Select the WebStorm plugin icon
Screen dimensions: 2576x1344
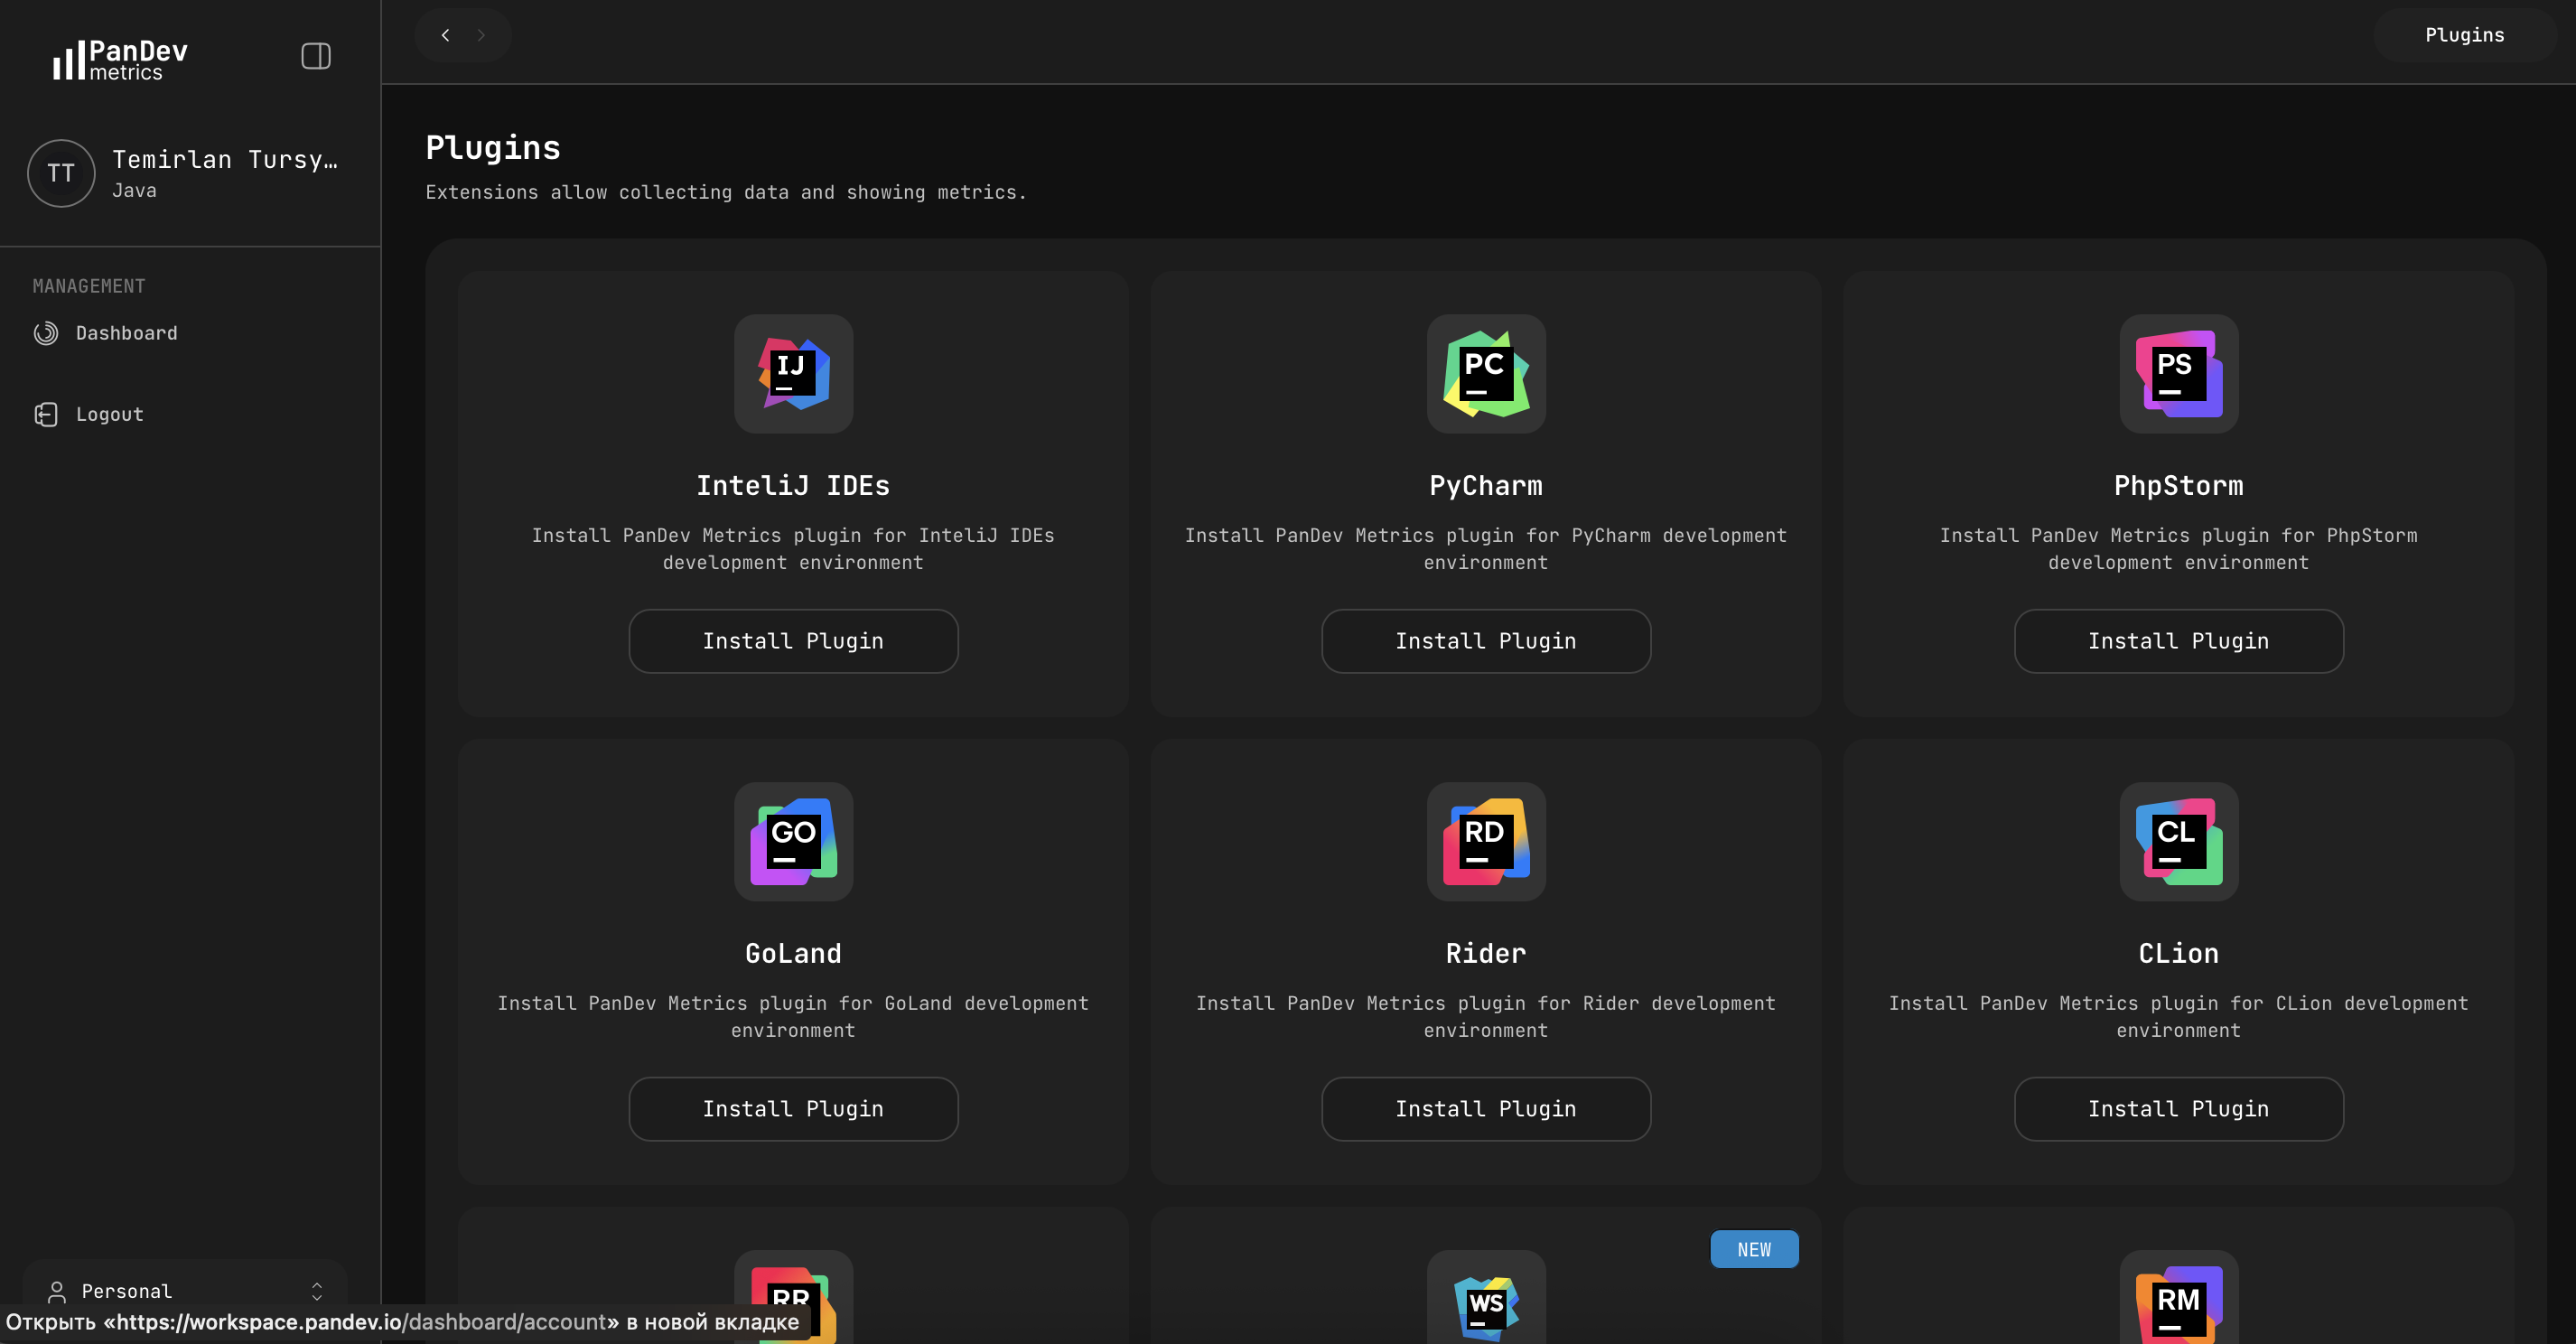(1485, 1305)
